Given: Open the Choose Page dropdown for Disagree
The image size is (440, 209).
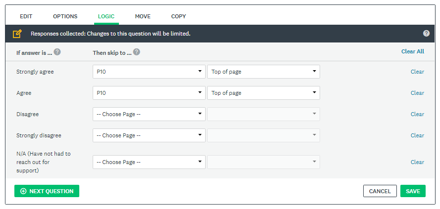Looking at the screenshot, I should pos(149,114).
